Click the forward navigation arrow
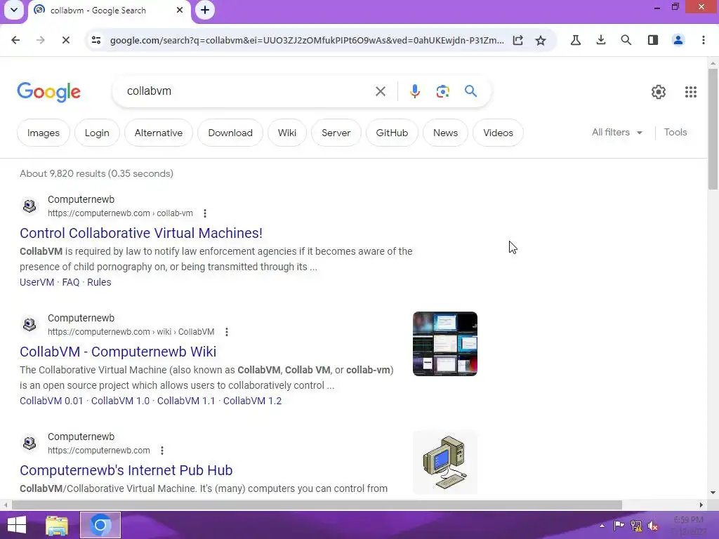The image size is (719, 539). click(40, 40)
